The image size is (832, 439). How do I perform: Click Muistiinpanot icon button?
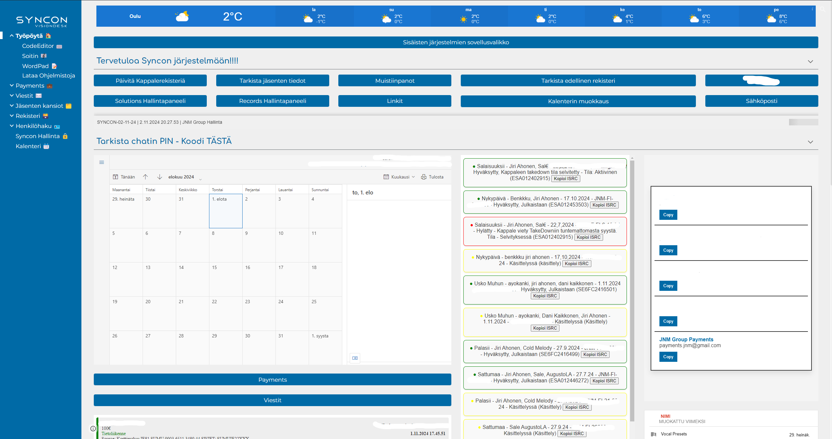pyautogui.click(x=395, y=81)
